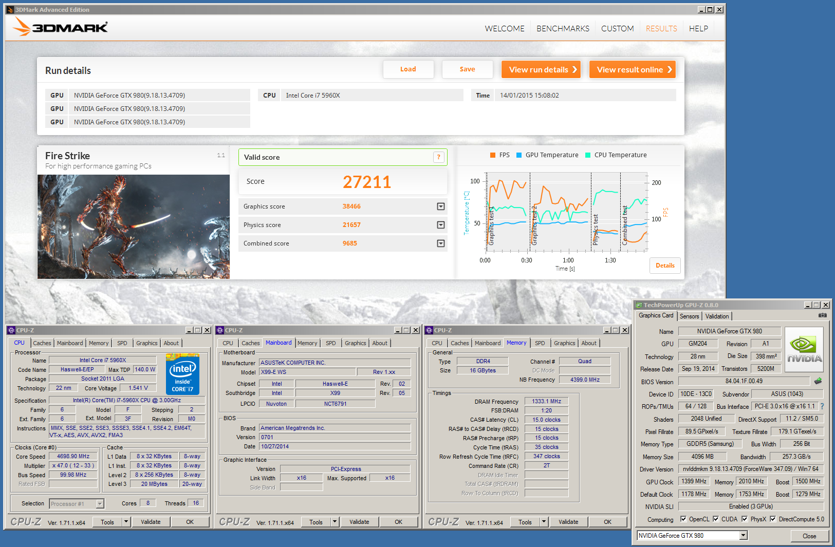Toggle the DirectCompute 5.0 checkbox
Screen dimensions: 835x547
pos(773,519)
